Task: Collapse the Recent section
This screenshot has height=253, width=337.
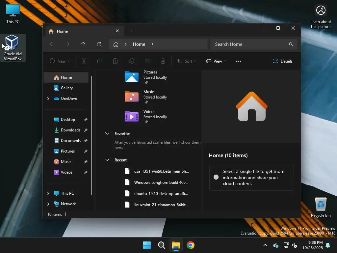Action: pyautogui.click(x=107, y=160)
